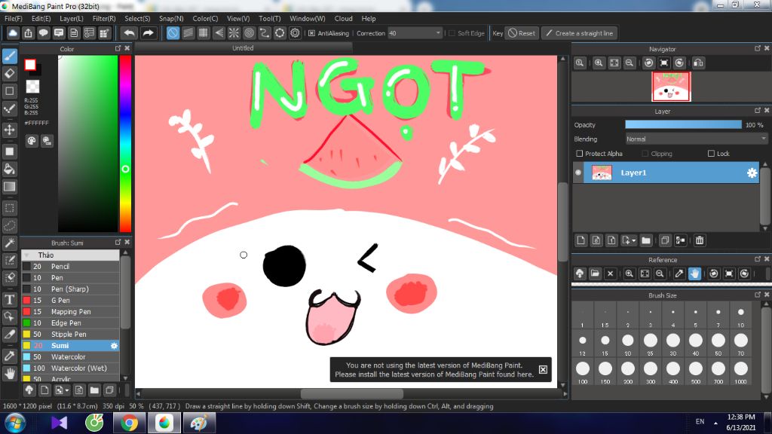Open the Layer menu
The width and height of the screenshot is (772, 434).
[x=72, y=19]
